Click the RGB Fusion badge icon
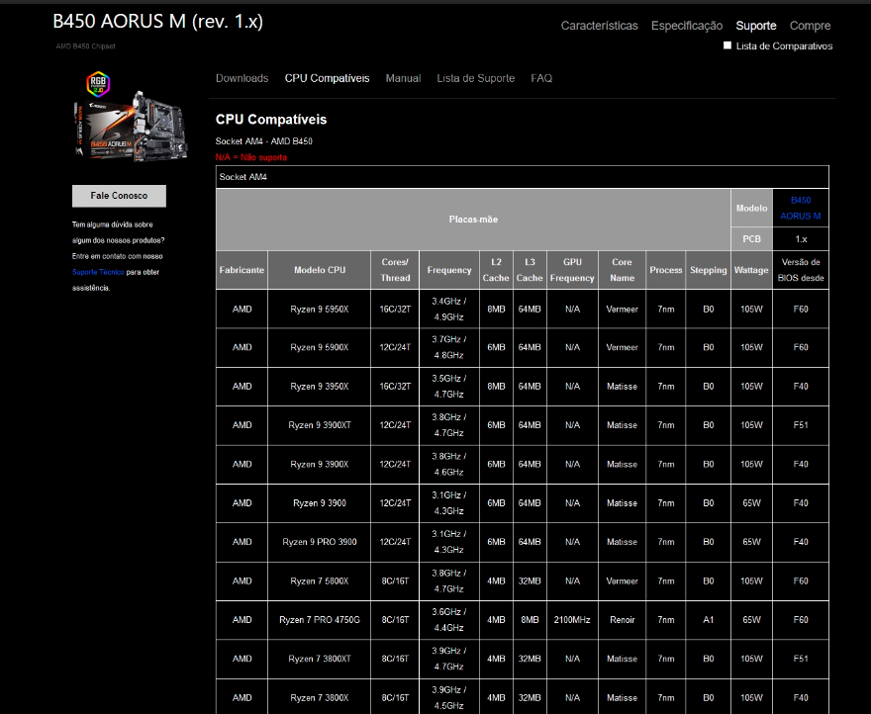 click(98, 82)
